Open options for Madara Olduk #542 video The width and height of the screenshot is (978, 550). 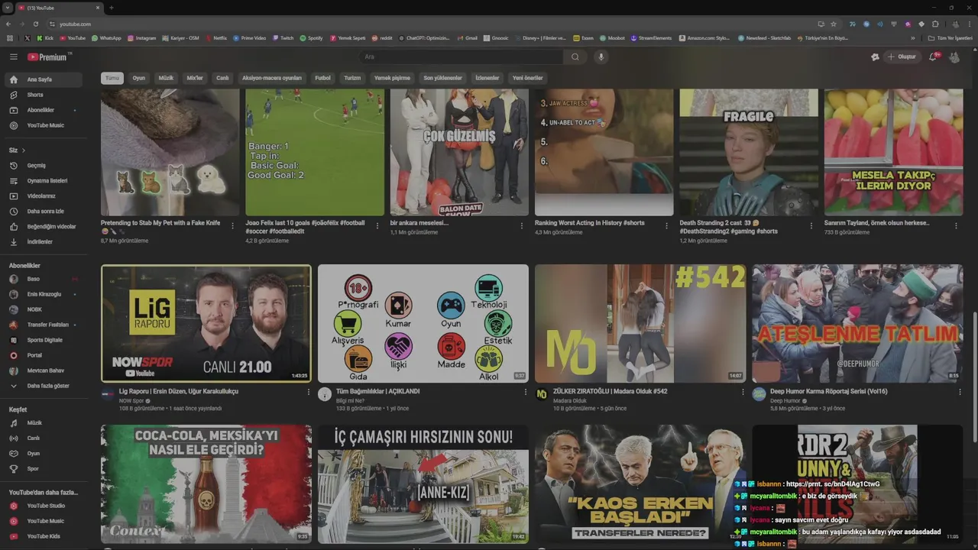tap(743, 392)
